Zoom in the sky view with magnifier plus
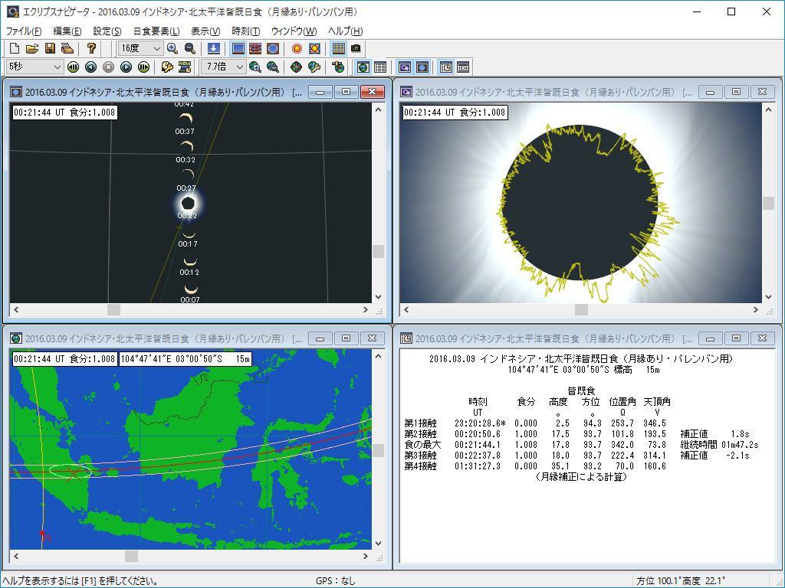This screenshot has height=588, width=785. [172, 48]
